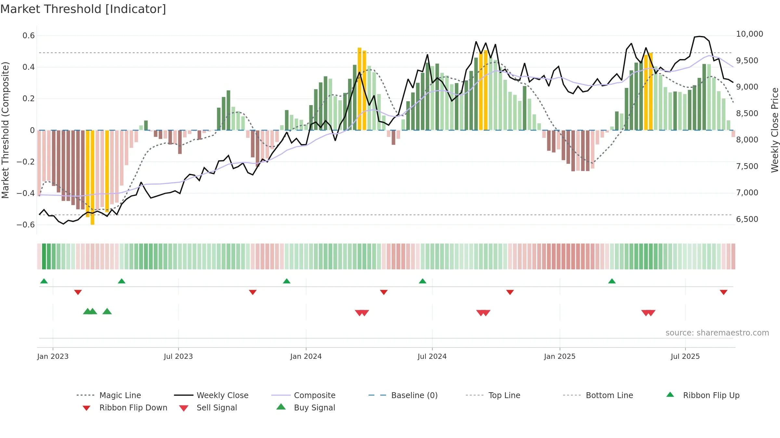Toggle the Bottom Line legend entry
The height and width of the screenshot is (438, 780).
(x=598, y=395)
